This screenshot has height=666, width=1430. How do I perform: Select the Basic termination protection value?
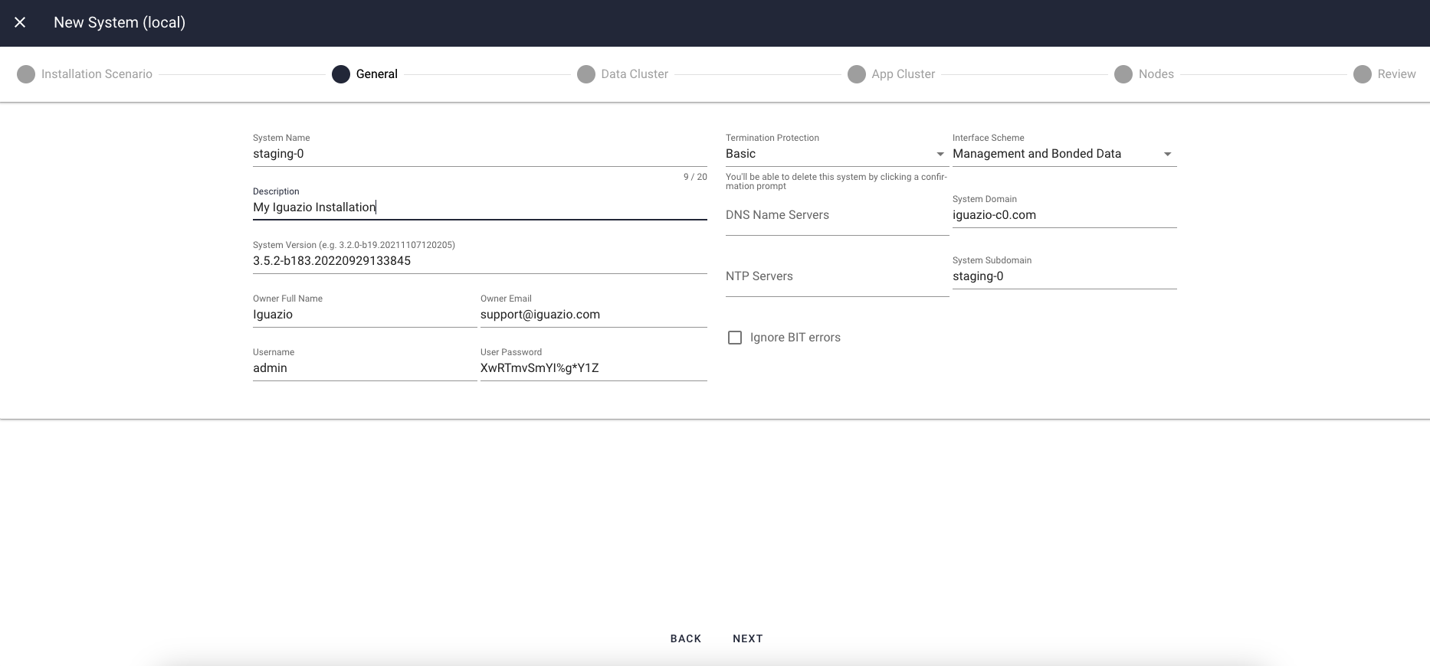(741, 154)
